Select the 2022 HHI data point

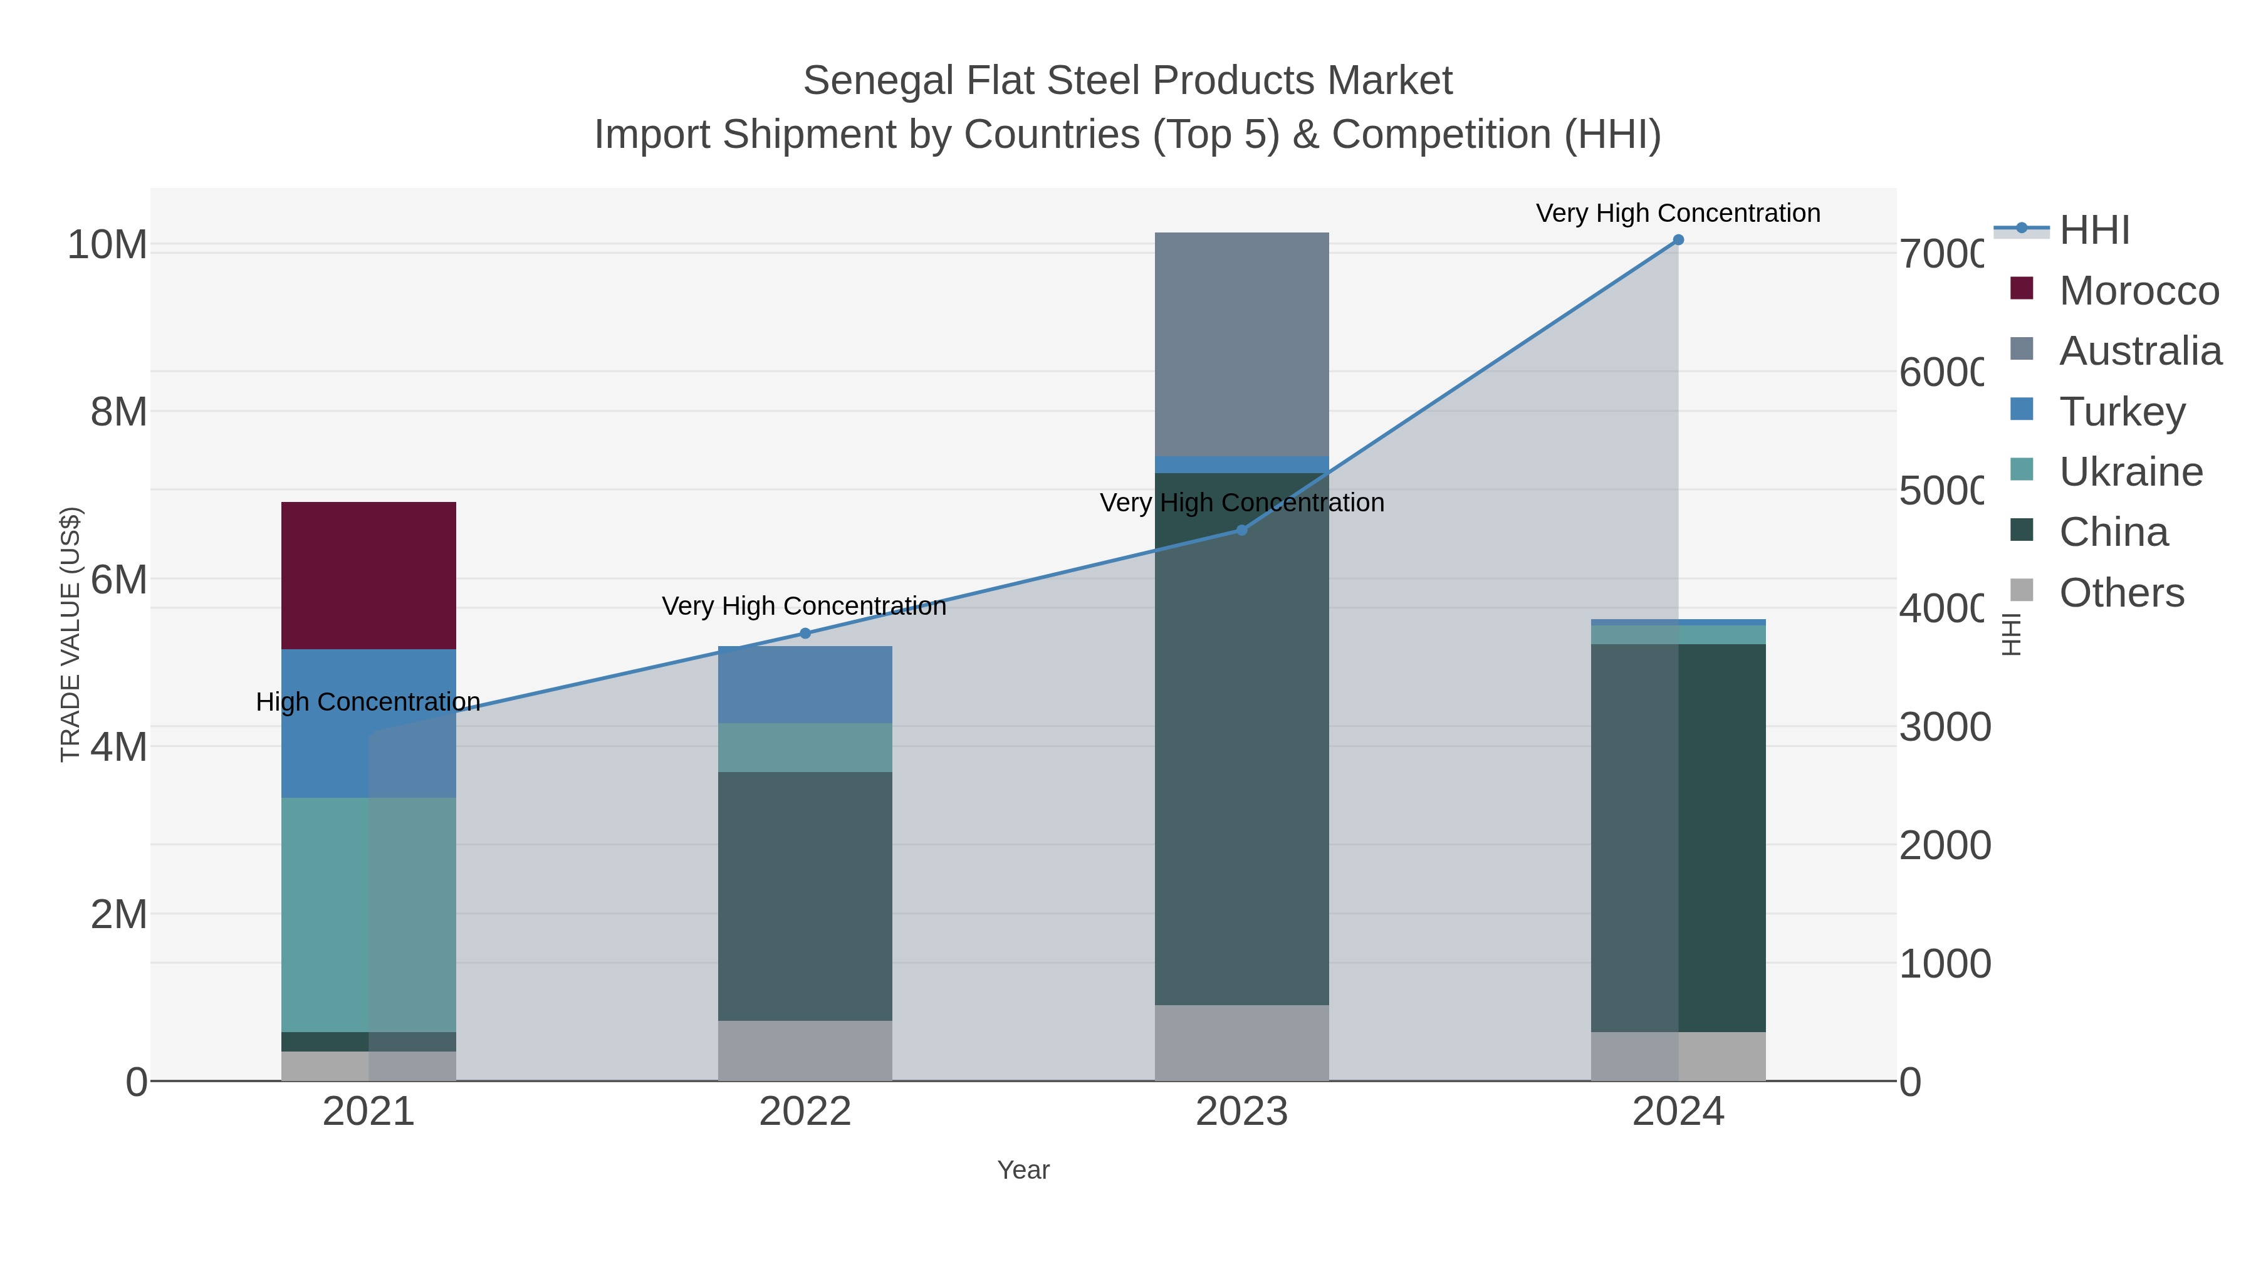tap(806, 633)
